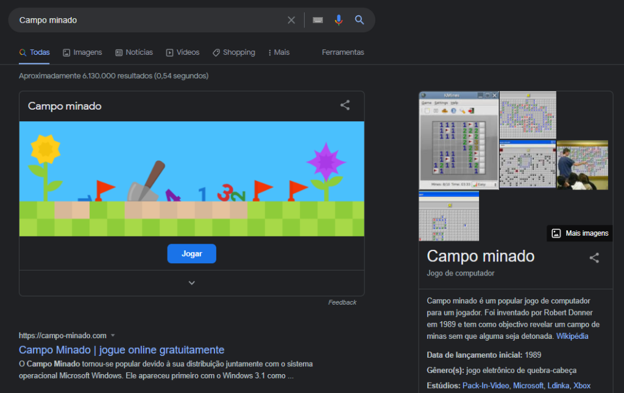Screen dimensions: 624x393
Task: Open the on-screen keyboard icon
Action: tap(317, 20)
